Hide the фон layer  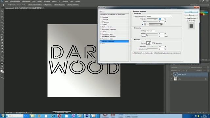pyautogui.click(x=172, y=79)
